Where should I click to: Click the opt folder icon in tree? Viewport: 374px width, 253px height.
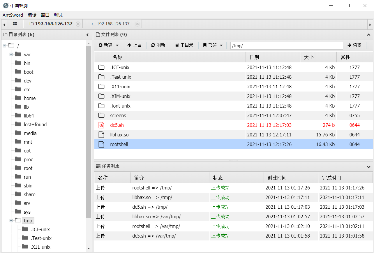[x=18, y=150]
